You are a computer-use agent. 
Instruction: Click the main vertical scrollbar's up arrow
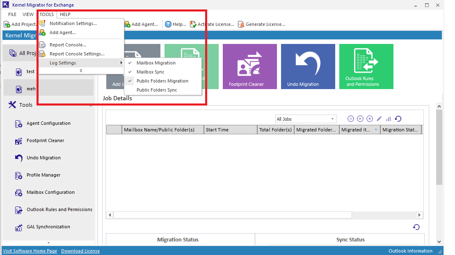click(439, 107)
